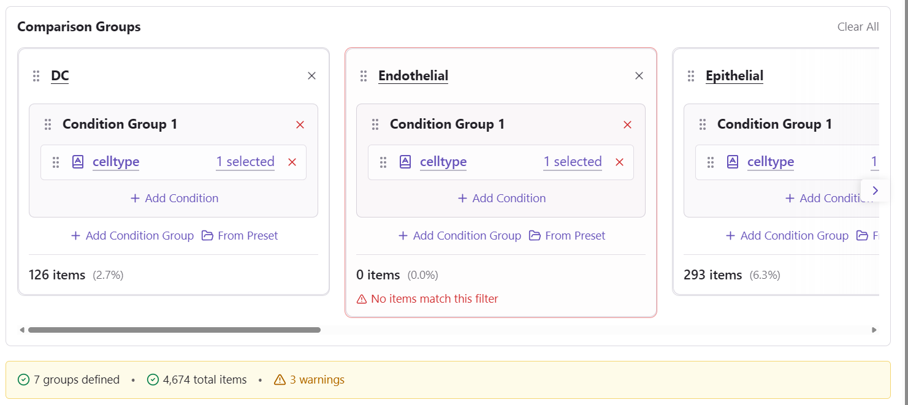Viewport: 908px width, 405px height.
Task: Click the warning triangle before '3 warnings'
Action: pyautogui.click(x=281, y=379)
